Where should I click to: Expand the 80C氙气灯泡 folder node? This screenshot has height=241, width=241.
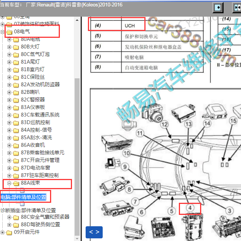9,54
